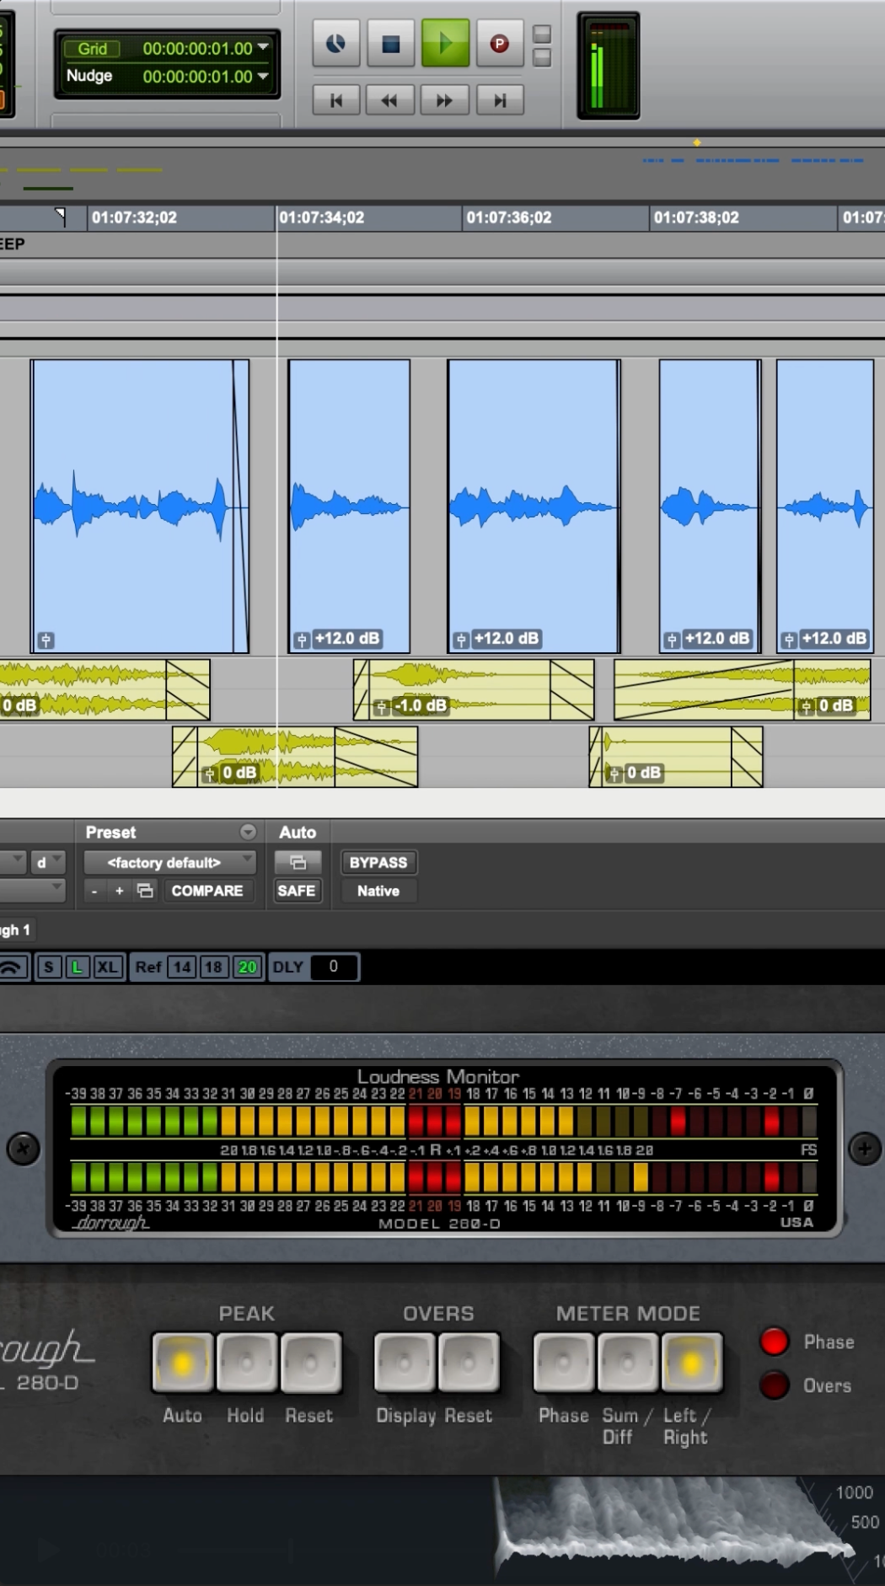Image resolution: width=885 pixels, height=1586 pixels.
Task: Click the Auto header label
Action: pos(298,832)
